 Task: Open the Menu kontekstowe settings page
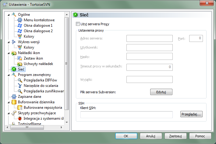pyautogui.click(x=39, y=20)
